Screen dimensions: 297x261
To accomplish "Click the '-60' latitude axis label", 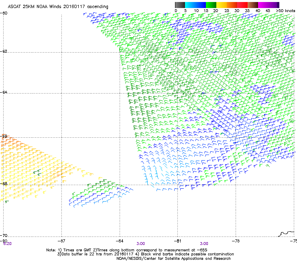I will point(4,13).
